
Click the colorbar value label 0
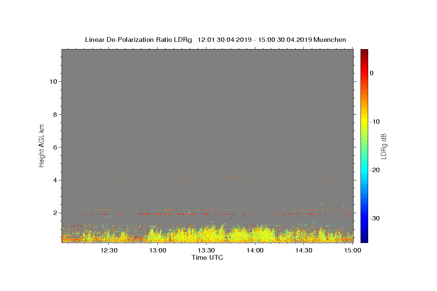pos(371,73)
